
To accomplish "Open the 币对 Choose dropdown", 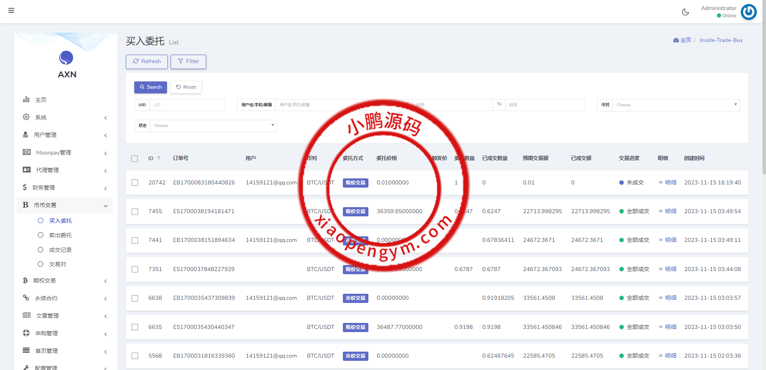I will (676, 105).
